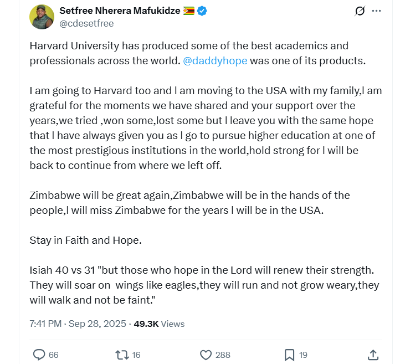Open the author's profile picture

(42, 17)
